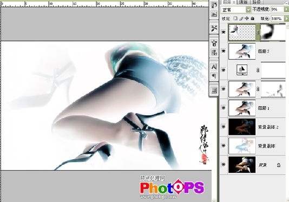Select thumbnail of masked layer above 图层 1

coord(242,89)
